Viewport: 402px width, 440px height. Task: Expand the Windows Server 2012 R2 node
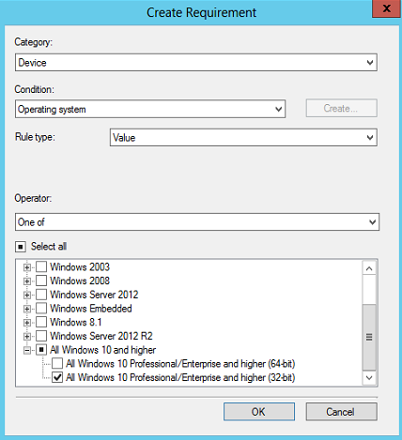coord(27,337)
